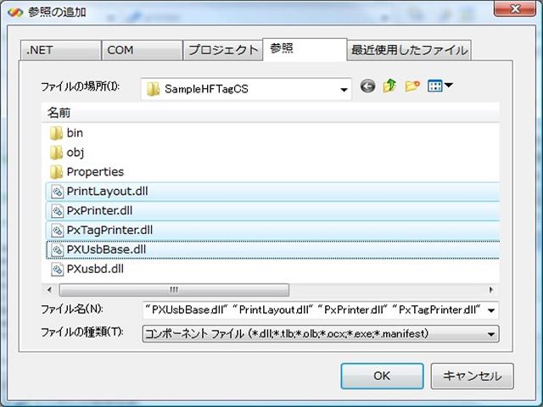The width and height of the screenshot is (543, 407).
Task: Click the scroll left arrow
Action: pyautogui.click(x=49, y=290)
